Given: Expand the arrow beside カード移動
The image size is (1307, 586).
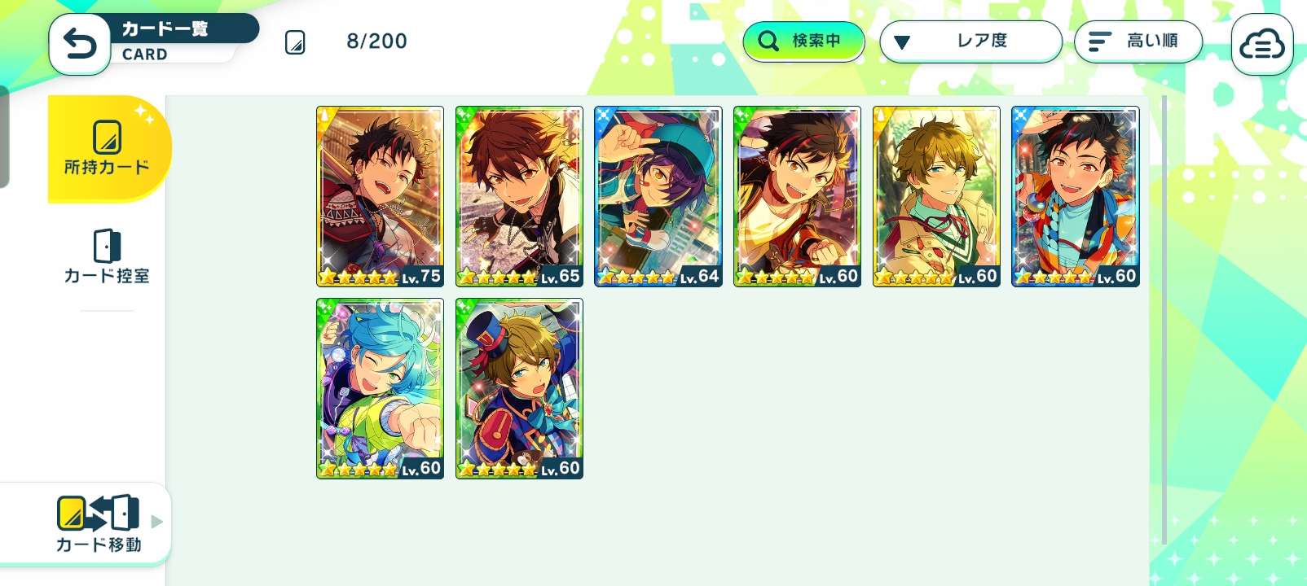Looking at the screenshot, I should tap(157, 522).
